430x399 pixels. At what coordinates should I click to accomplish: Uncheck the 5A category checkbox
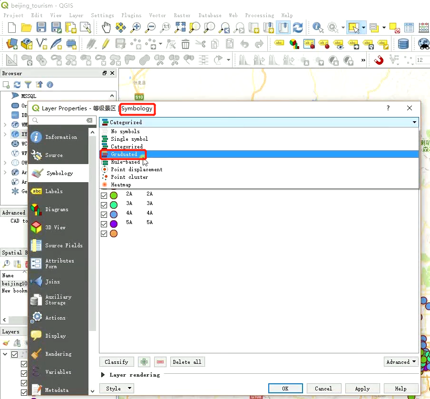[x=104, y=224]
